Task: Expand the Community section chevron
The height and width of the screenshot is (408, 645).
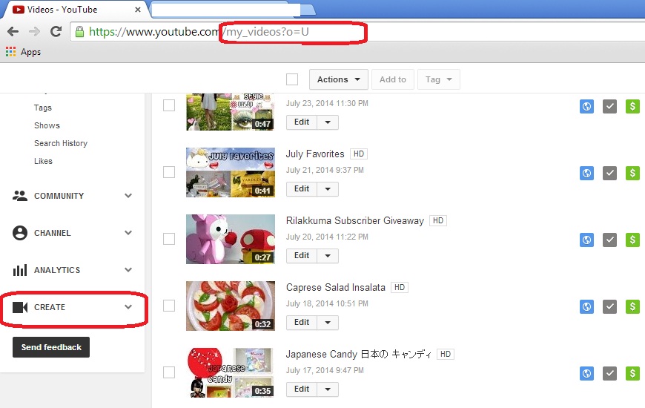Action: click(128, 196)
